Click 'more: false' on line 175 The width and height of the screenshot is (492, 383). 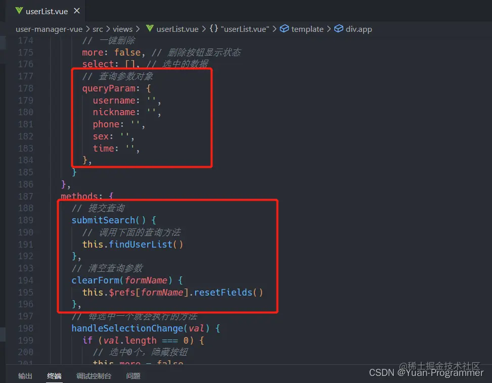click(x=111, y=53)
